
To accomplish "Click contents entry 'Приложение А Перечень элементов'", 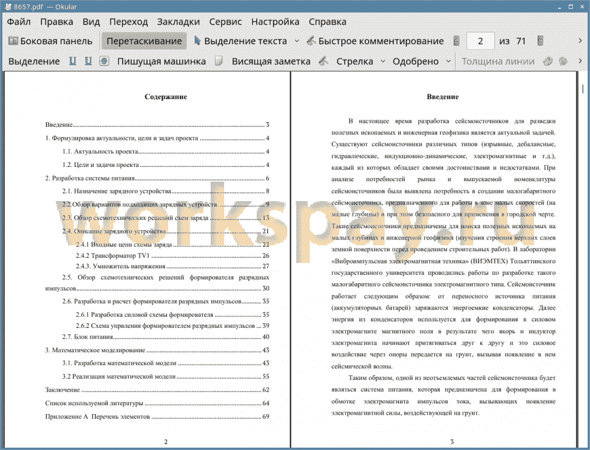I will point(158,416).
